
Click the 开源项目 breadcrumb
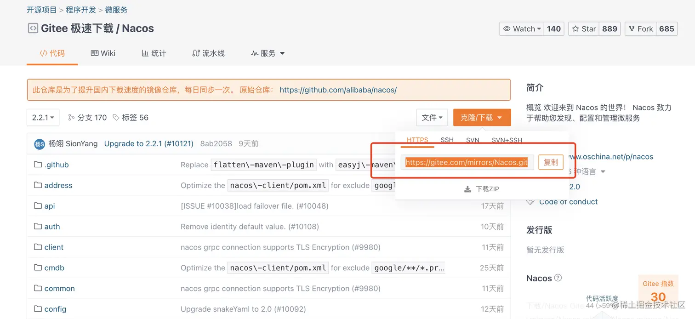[x=42, y=10]
